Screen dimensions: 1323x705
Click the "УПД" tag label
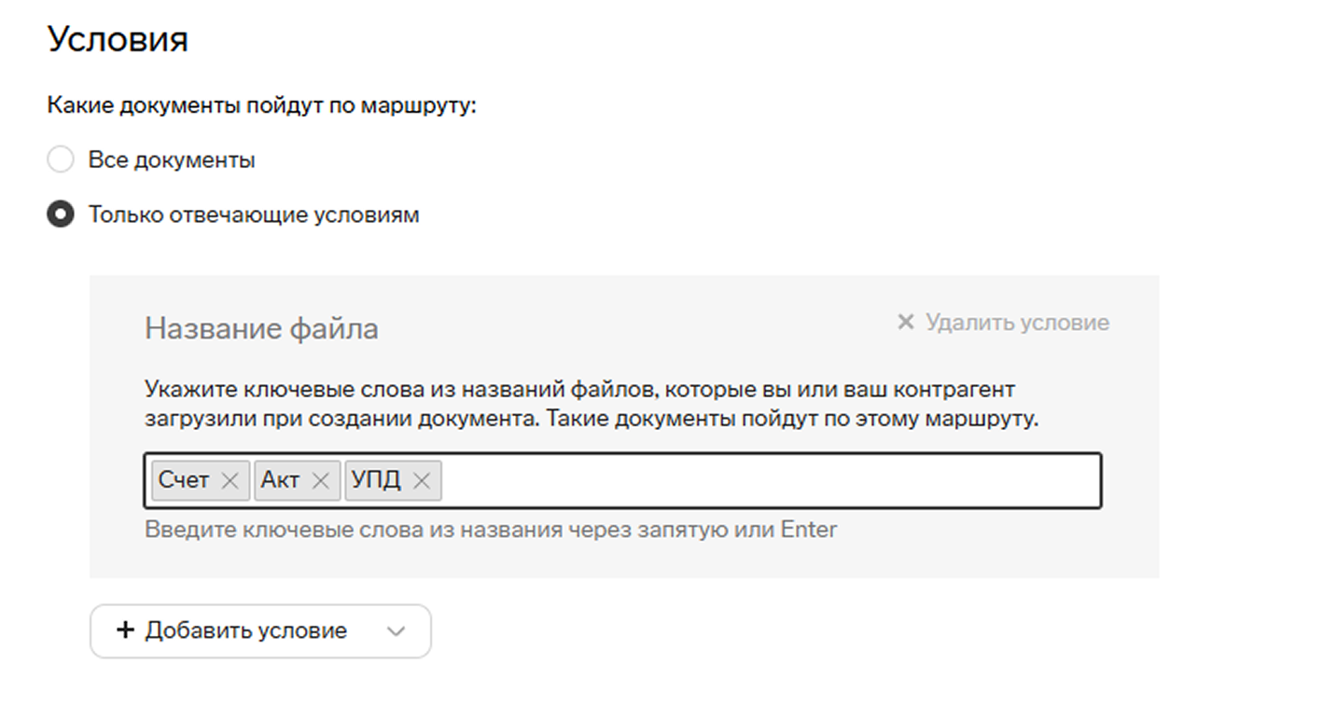click(x=376, y=481)
